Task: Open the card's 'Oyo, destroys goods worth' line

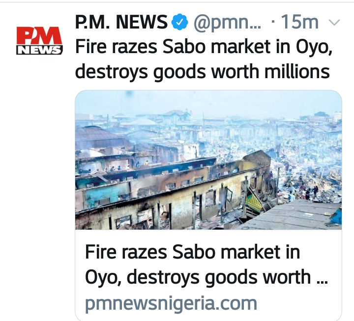Action: (x=206, y=277)
